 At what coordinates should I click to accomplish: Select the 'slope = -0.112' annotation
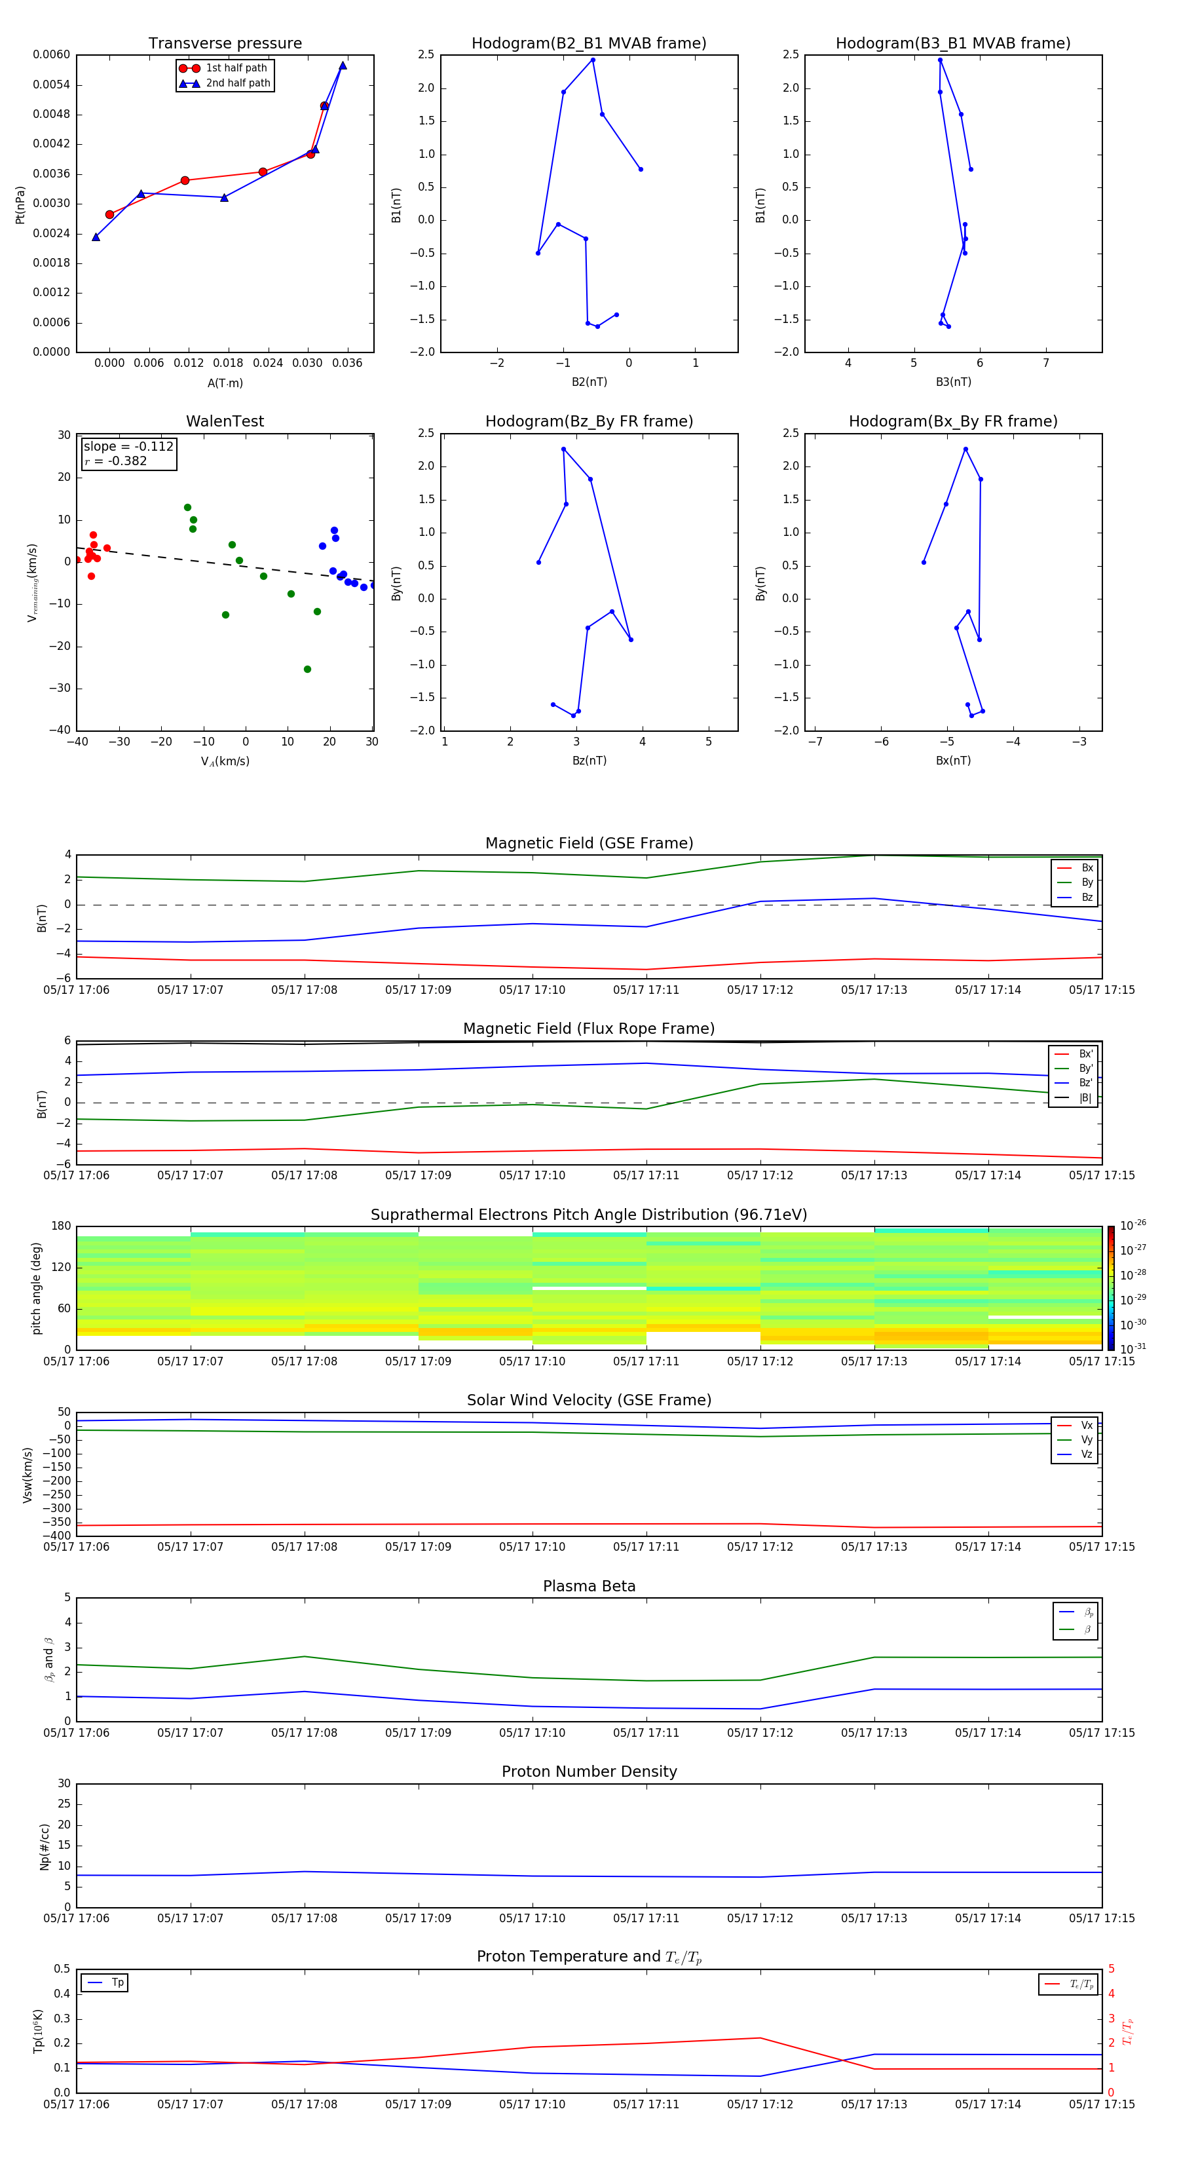(128, 447)
